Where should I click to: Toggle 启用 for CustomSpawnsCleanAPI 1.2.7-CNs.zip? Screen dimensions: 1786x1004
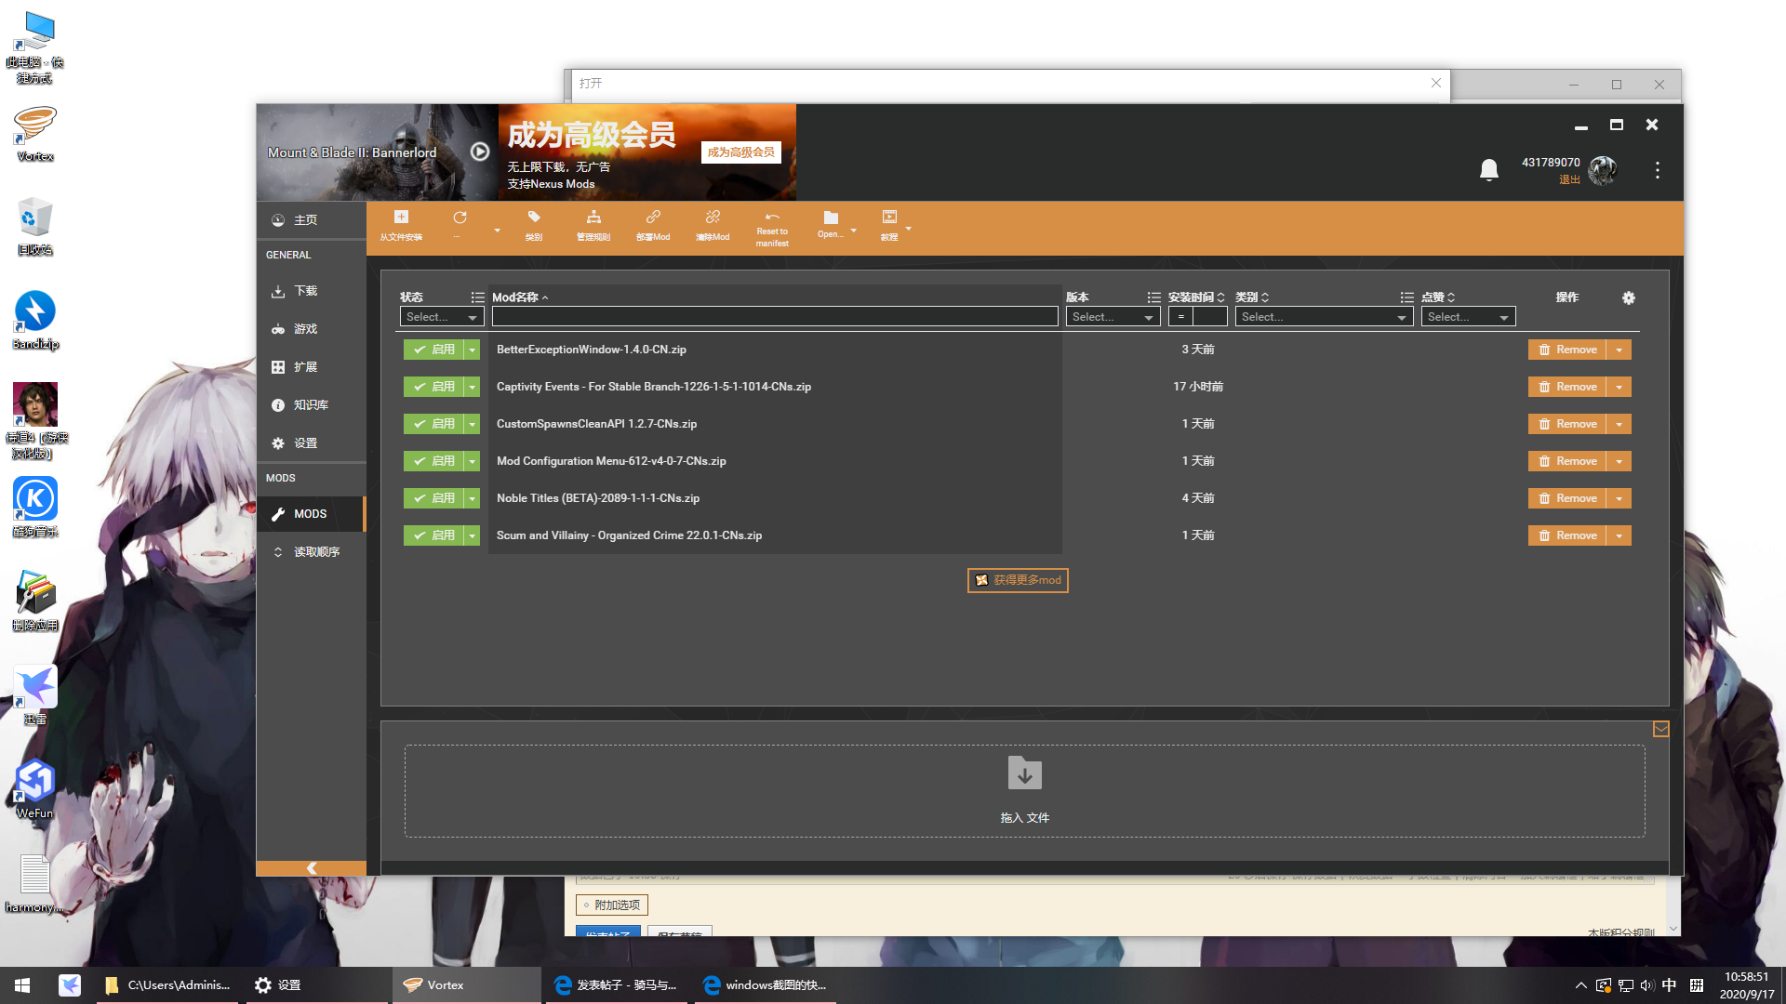pyautogui.click(x=434, y=424)
